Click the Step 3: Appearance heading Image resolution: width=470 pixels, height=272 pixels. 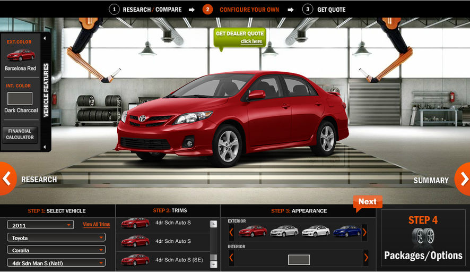click(299, 211)
